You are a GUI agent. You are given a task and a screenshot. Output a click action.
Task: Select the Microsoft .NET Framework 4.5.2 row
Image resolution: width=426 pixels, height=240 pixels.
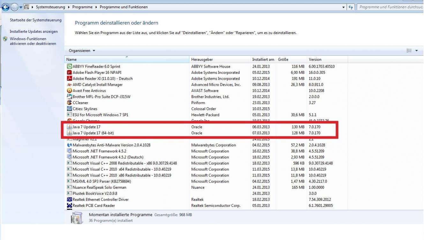coord(206,151)
